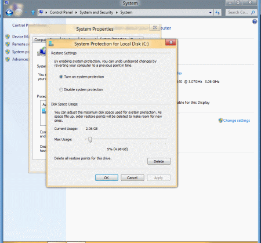Expand breadcrumb arrow after System and Security
The width and height of the screenshot is (261, 243).
coord(117,13)
